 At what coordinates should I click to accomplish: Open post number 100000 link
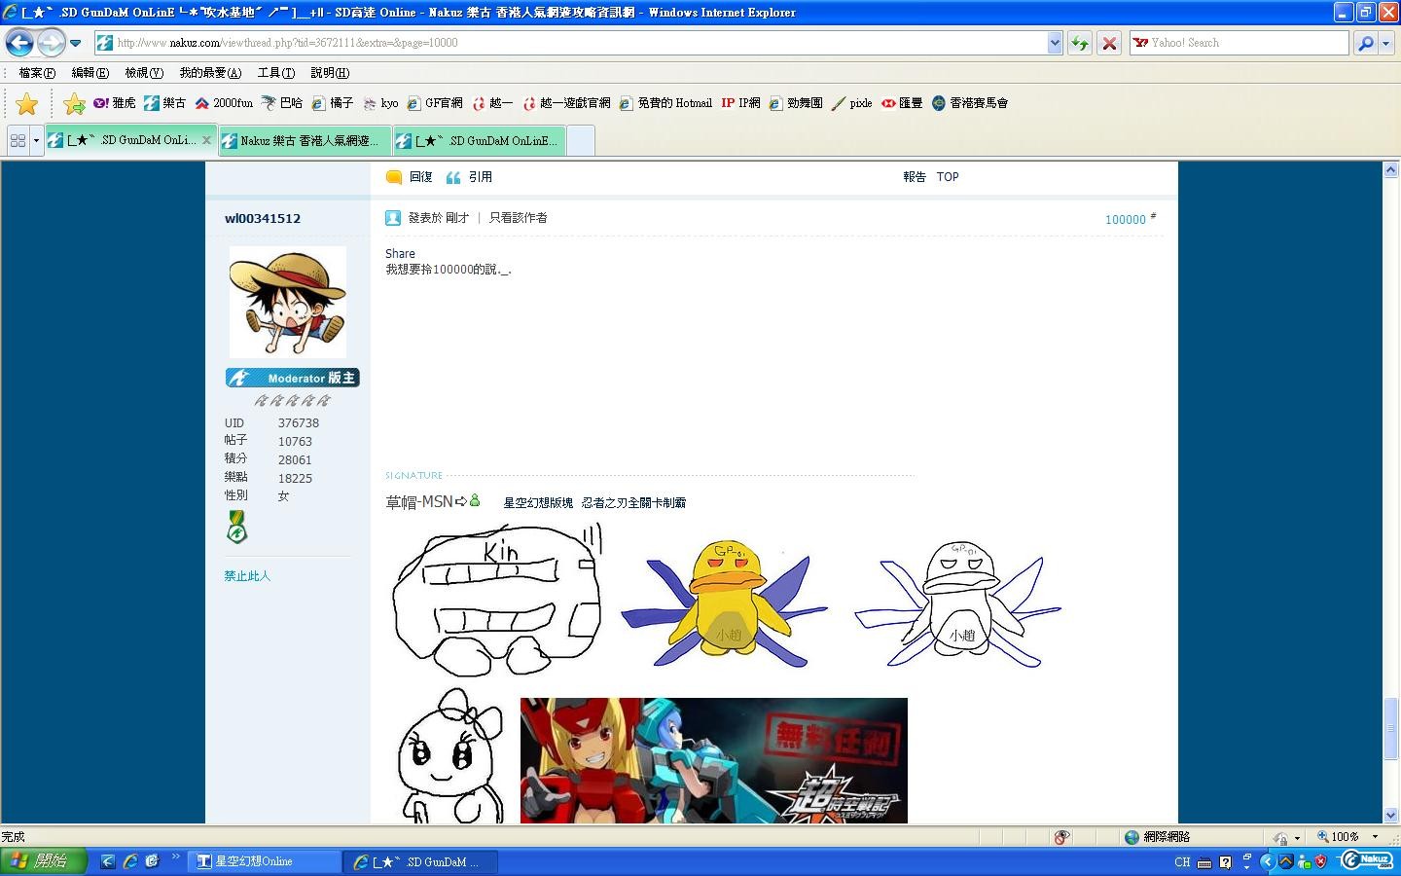coord(1126,220)
